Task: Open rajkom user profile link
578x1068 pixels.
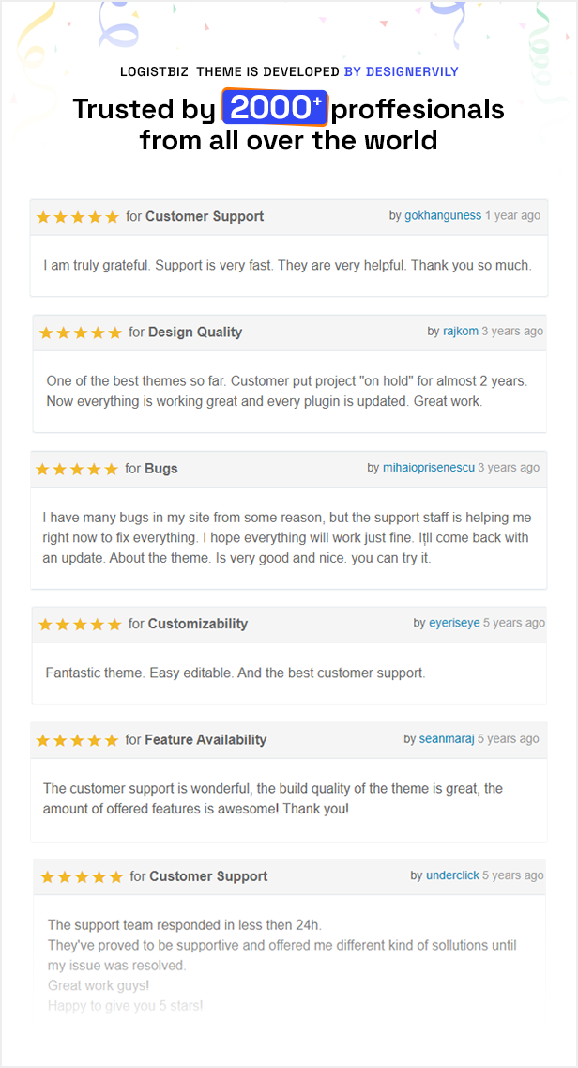Action: [460, 332]
